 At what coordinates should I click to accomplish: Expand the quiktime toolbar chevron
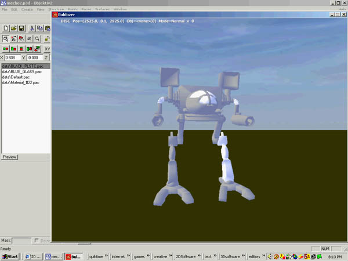[x=106, y=256]
